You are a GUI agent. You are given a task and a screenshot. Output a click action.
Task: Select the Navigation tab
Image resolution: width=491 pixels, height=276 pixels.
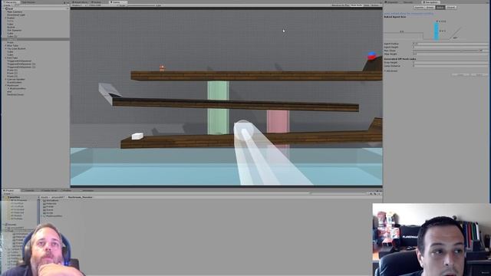[x=431, y=2]
